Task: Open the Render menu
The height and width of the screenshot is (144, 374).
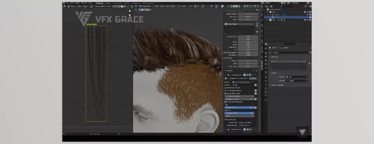Action: 77,3
